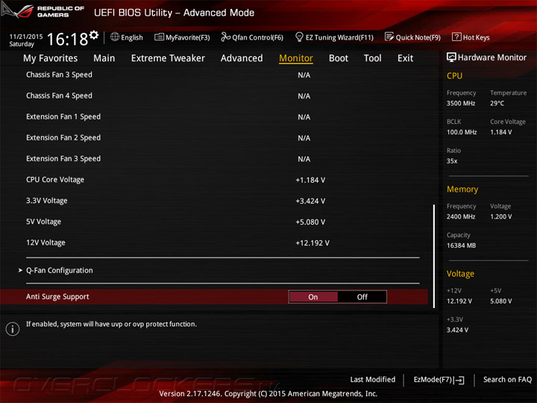The height and width of the screenshot is (403, 537).
Task: Click the 16:18 clock display
Action: tap(67, 39)
